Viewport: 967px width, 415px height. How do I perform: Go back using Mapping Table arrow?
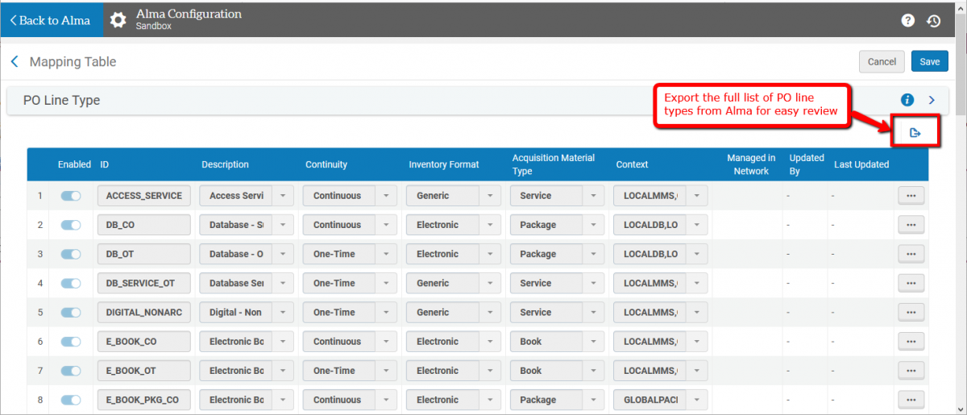click(x=15, y=62)
